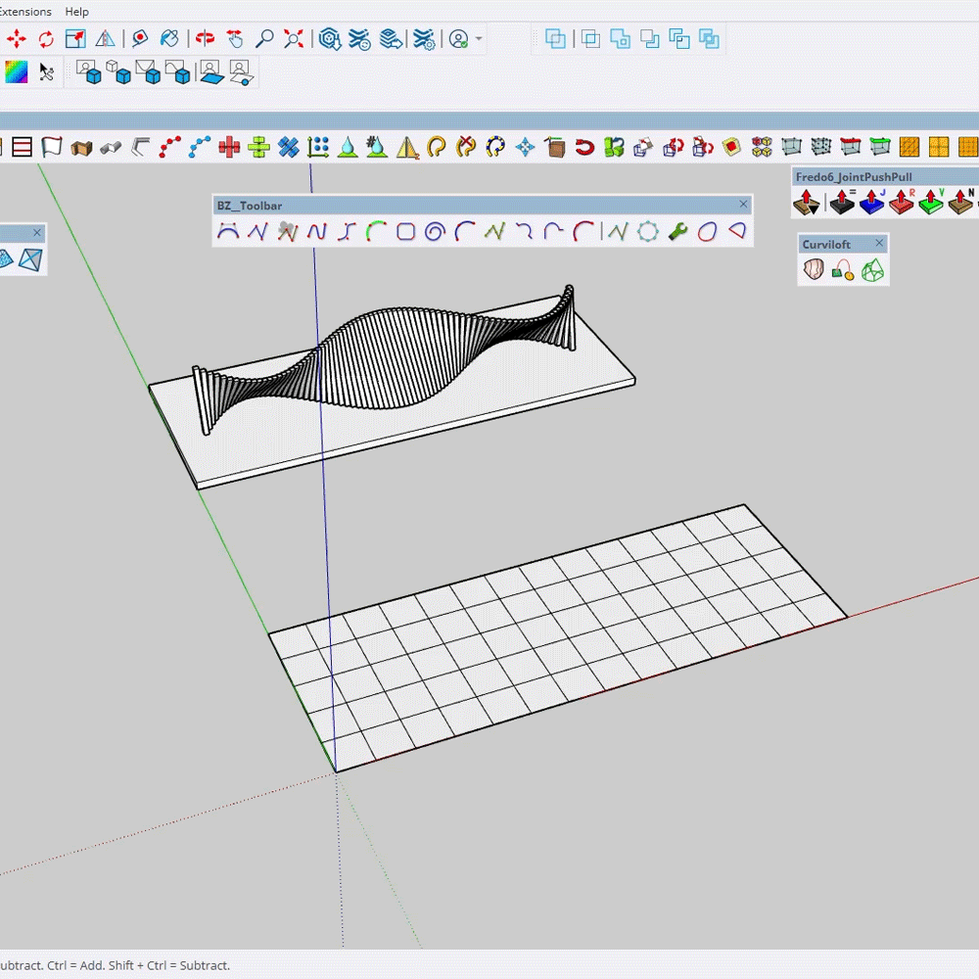Select the blue Joint Push Pull tool
Viewport: 979px width, 979px height.
pos(871,203)
